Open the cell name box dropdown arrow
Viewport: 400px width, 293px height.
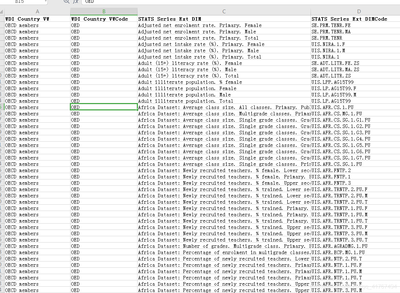46,1
